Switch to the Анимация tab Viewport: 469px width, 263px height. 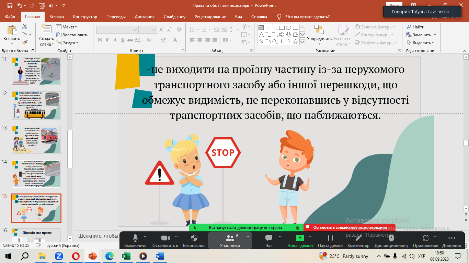pos(145,17)
